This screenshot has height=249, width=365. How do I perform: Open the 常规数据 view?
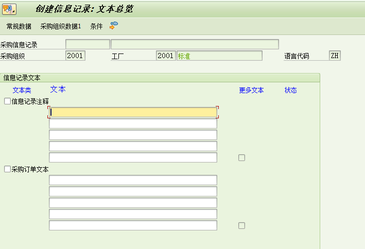(x=19, y=26)
